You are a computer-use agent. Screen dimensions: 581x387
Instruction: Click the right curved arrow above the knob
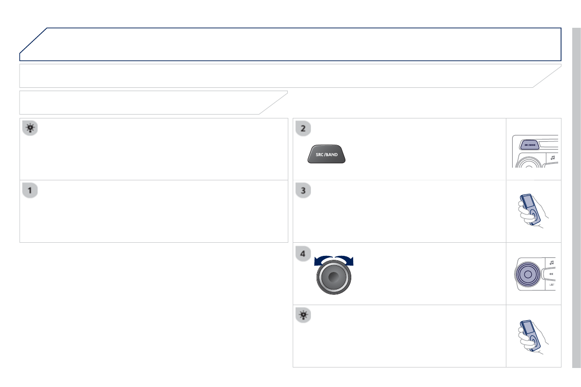[345, 260]
